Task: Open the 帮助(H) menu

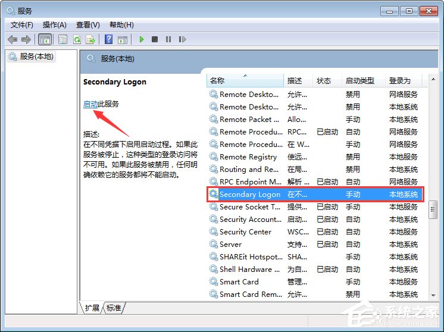Action: click(121, 25)
